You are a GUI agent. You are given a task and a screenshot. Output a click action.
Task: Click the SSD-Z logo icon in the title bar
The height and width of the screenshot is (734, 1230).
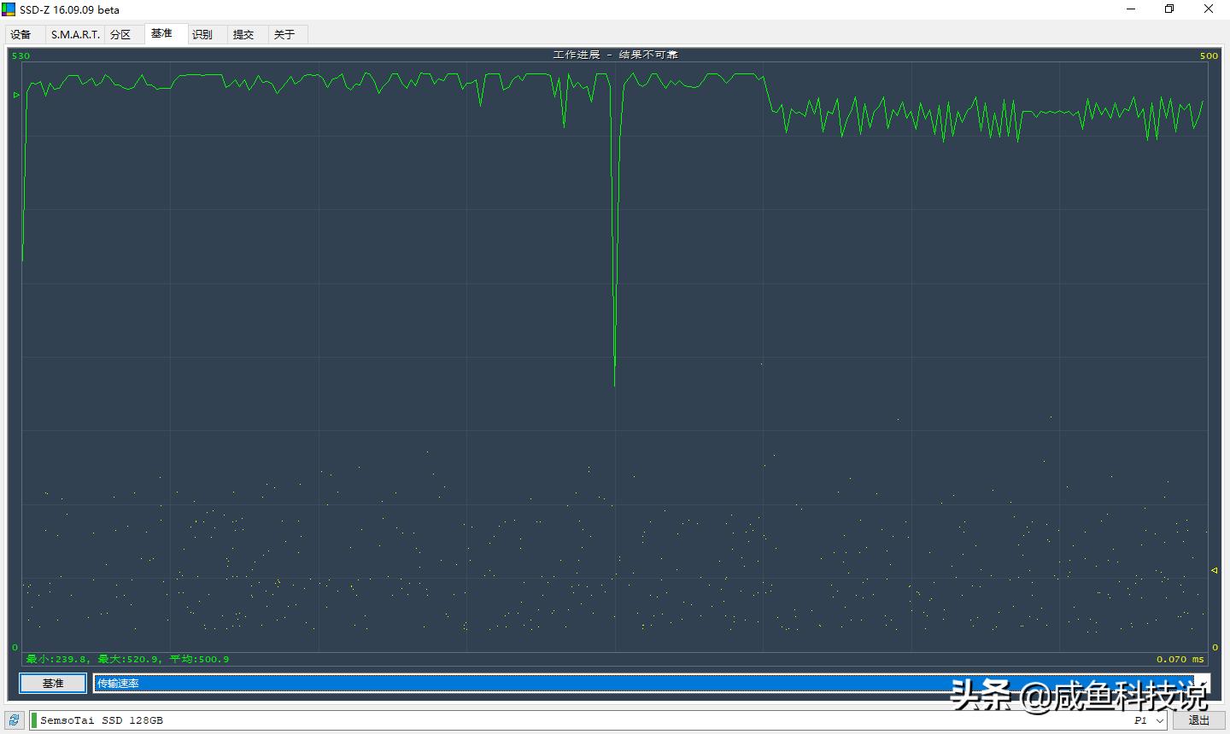9,9
